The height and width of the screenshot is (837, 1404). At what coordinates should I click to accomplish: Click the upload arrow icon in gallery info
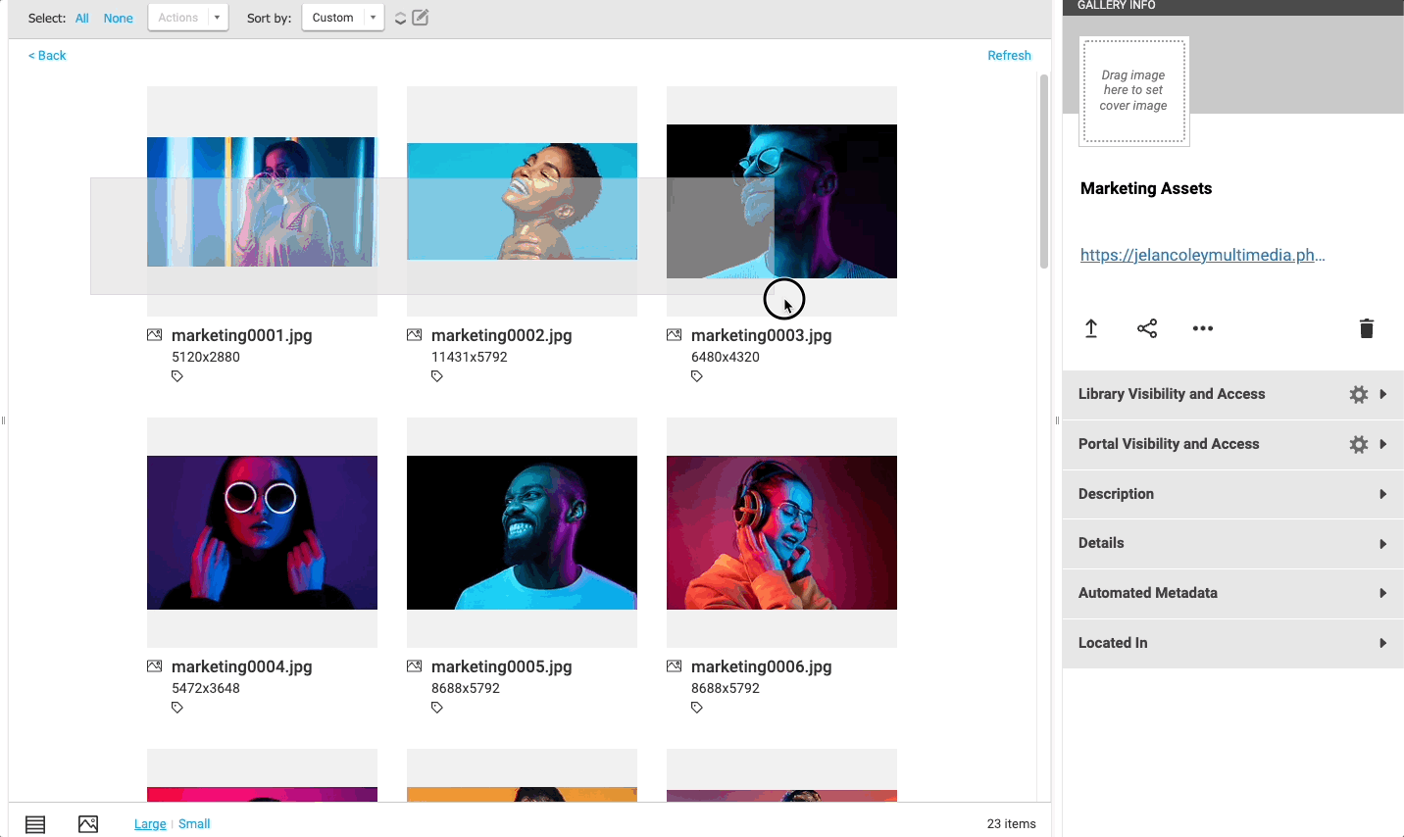[1091, 328]
